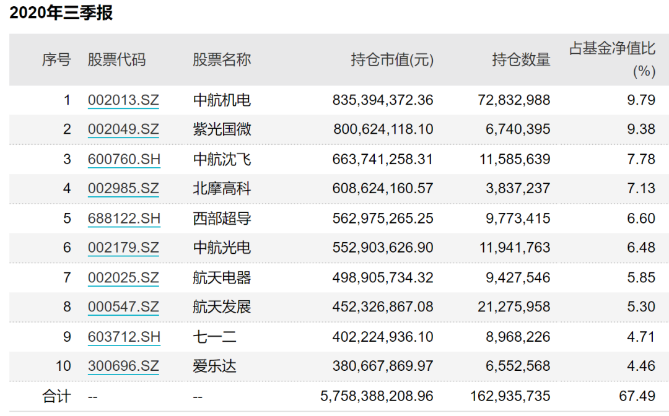
Task: Open stock code link 002013.SZ
Action: click(x=123, y=100)
